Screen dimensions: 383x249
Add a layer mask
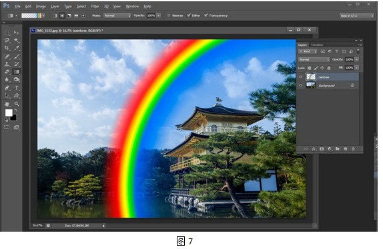coord(322,149)
